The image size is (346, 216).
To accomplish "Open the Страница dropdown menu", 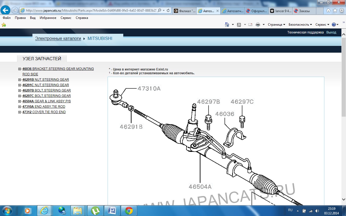I will (276, 25).
